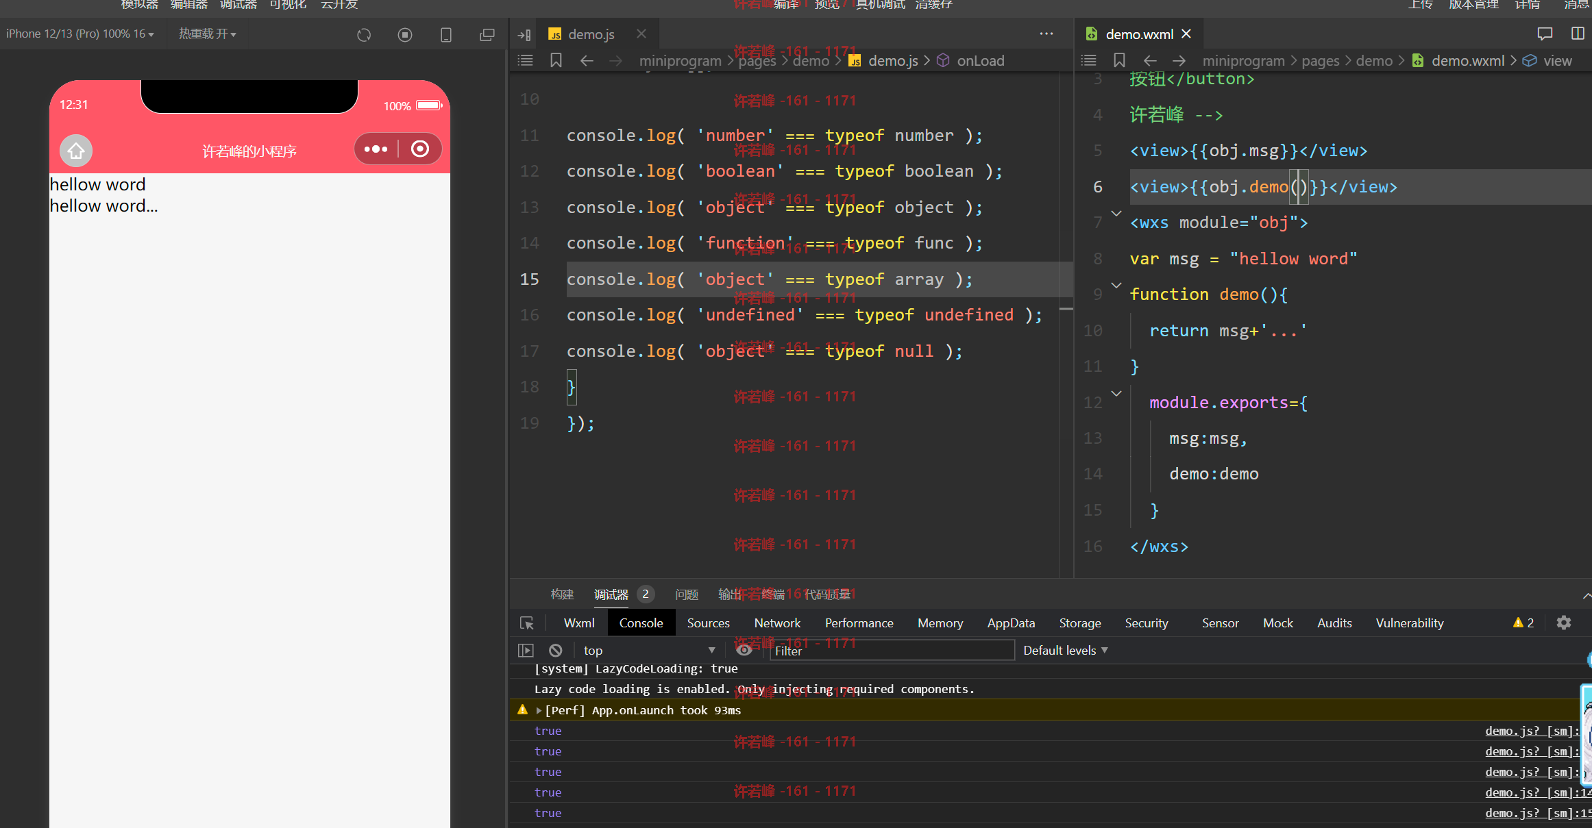The width and height of the screenshot is (1592, 828).
Task: Click the miniprogram breadcrumb in demo.wxml path
Action: 1243,60
